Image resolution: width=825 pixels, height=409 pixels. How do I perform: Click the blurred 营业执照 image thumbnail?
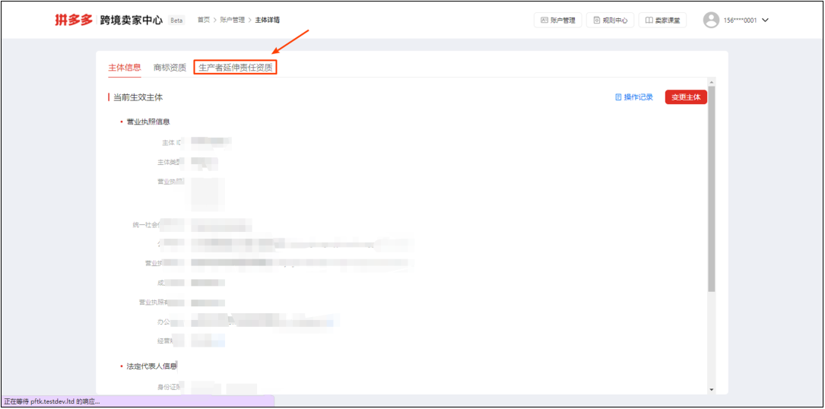click(x=208, y=193)
